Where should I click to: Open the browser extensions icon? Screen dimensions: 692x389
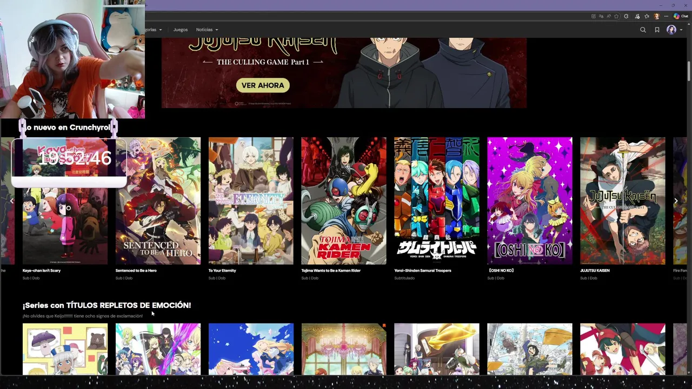coord(626,16)
